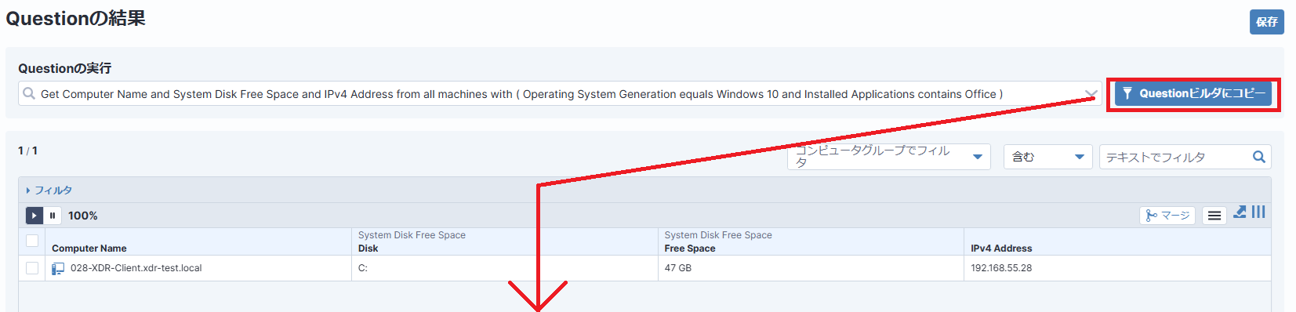The image size is (1296, 312).
Task: Click the magnifier in the text filter
Action: point(1259,157)
